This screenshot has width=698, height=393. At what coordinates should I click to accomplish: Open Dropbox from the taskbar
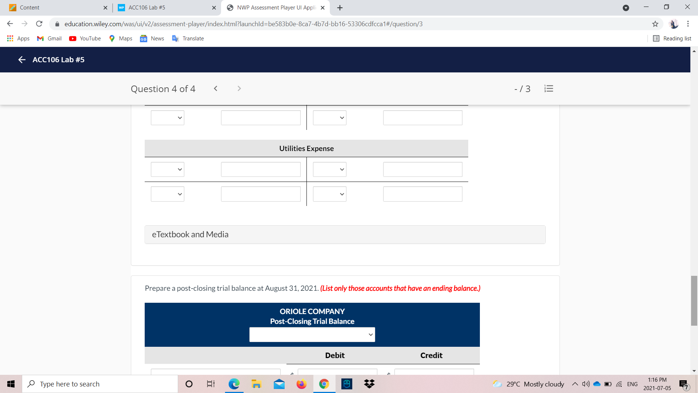[369, 384]
